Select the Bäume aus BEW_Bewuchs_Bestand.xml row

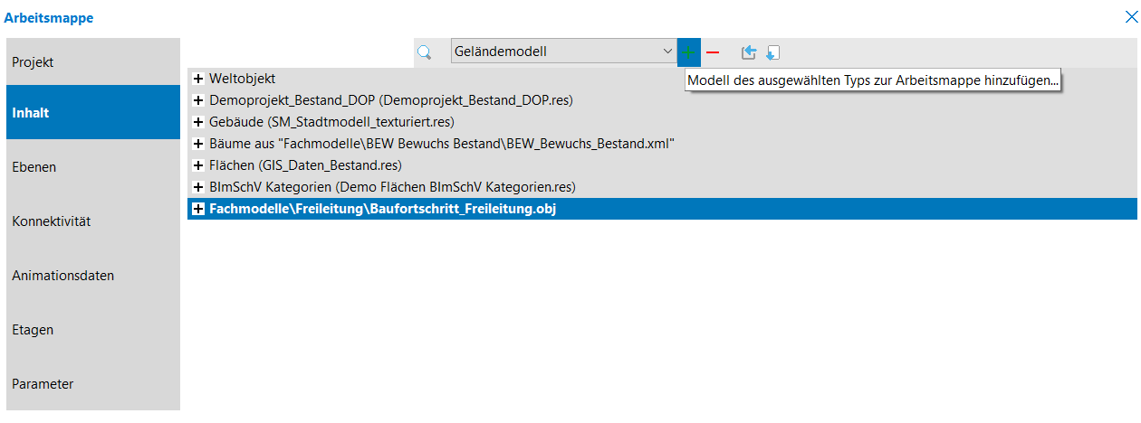(662, 144)
